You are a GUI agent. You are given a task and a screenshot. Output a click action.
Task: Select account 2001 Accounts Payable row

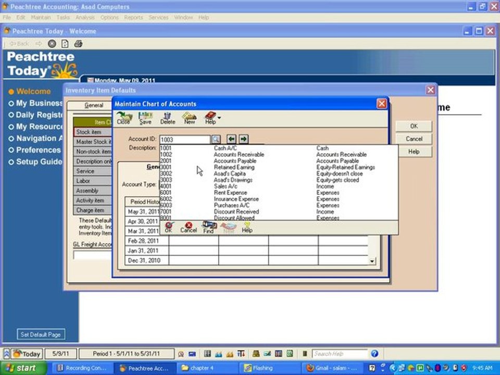point(279,161)
